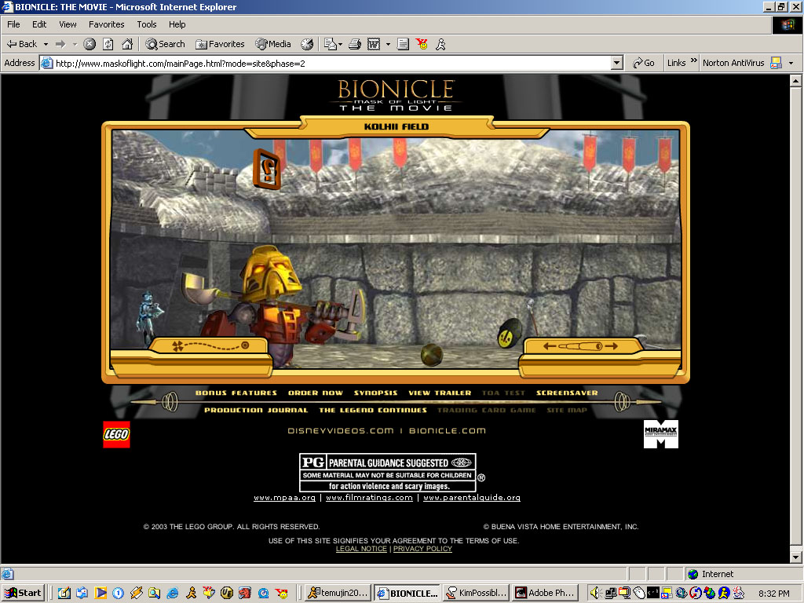The width and height of the screenshot is (804, 603).
Task: Open the Production Journal link
Action: 256,410
